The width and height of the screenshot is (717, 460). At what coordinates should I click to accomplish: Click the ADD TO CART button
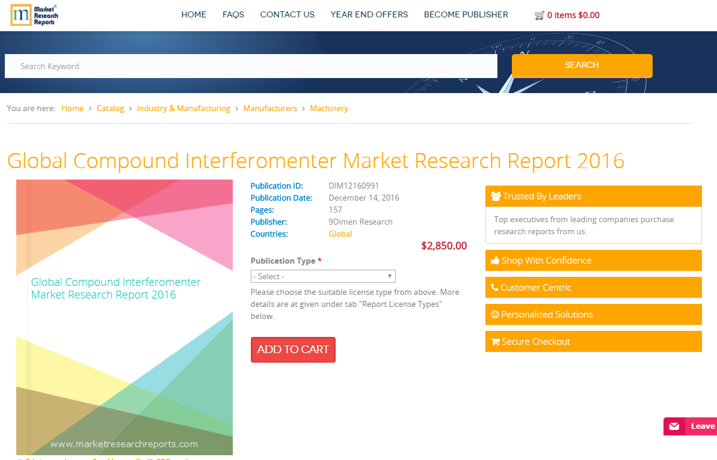click(x=293, y=350)
